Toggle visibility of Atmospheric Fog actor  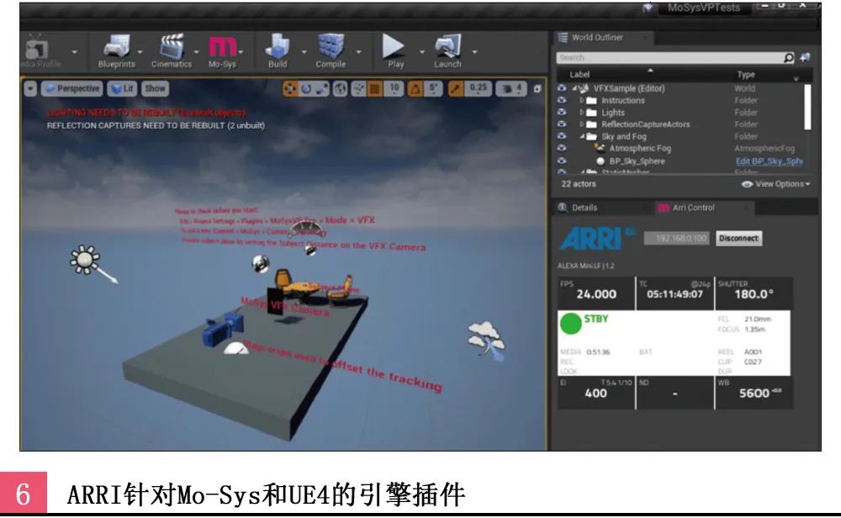pyautogui.click(x=562, y=149)
